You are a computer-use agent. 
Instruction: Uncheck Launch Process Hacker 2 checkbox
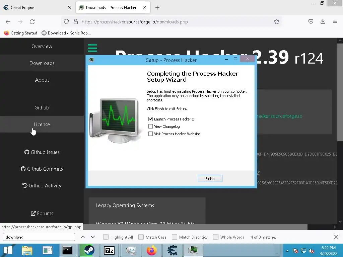(x=150, y=119)
